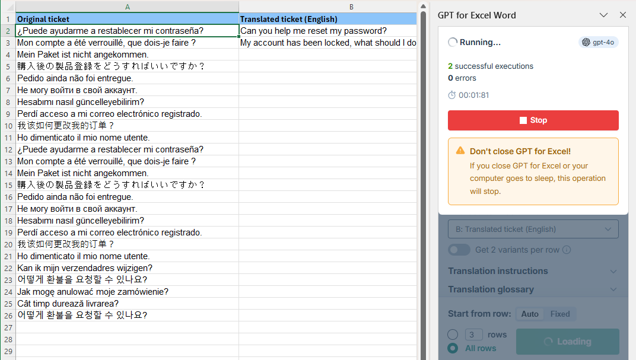
Task: Click the '0 errors' status text
Action: (462, 78)
